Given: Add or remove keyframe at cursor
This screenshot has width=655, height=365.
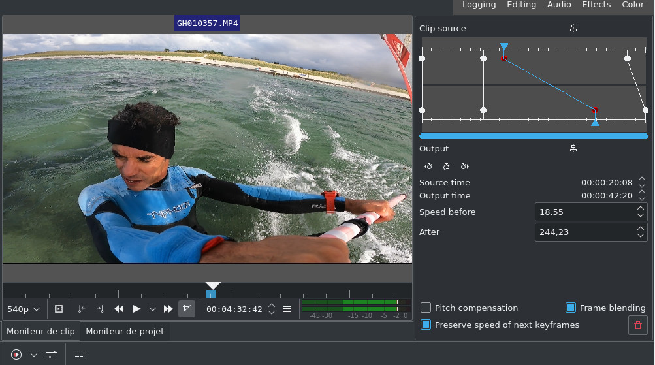Looking at the screenshot, I should (x=447, y=167).
